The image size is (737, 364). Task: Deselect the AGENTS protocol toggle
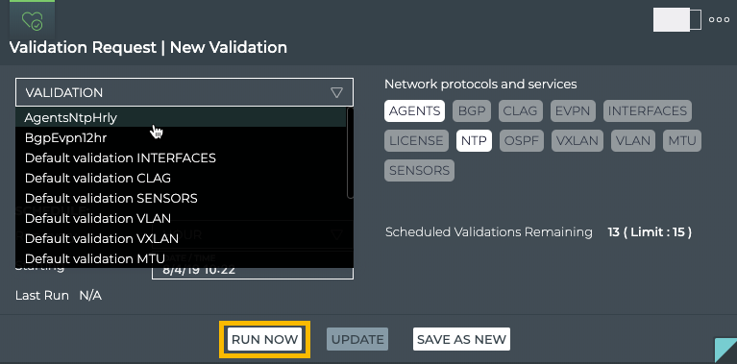pos(414,110)
